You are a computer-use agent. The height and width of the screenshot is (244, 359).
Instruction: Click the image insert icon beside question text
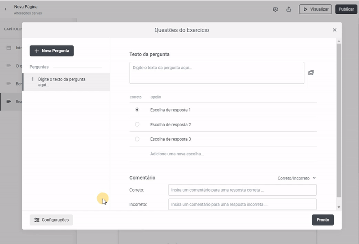(x=311, y=73)
